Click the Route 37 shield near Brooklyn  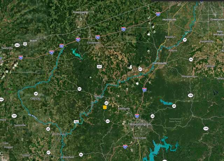pyautogui.click(x=185, y=40)
